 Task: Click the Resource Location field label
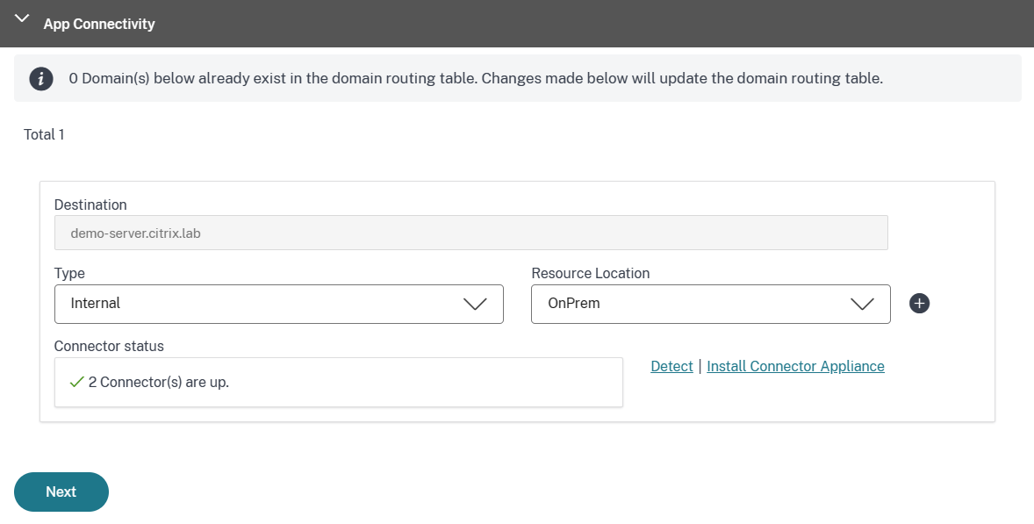tap(590, 273)
